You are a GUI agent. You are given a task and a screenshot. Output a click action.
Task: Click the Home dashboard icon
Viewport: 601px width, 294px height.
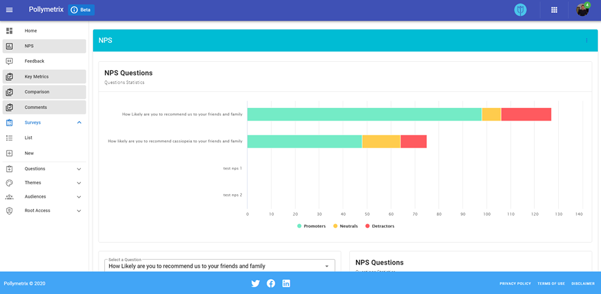10,31
